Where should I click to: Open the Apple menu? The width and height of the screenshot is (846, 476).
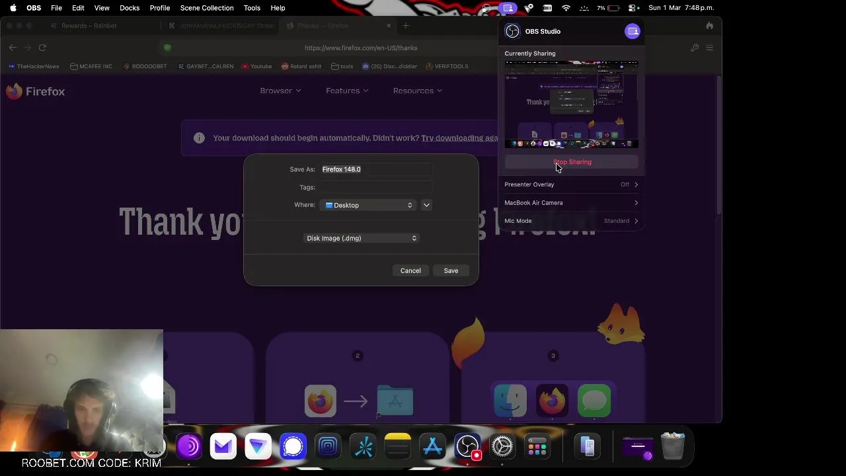click(13, 8)
